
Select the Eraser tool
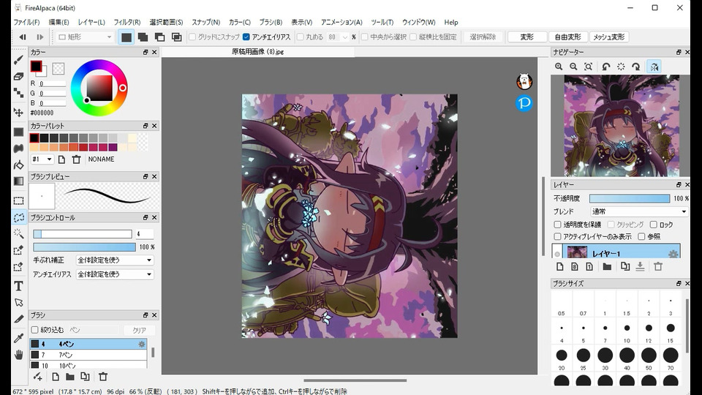[18, 77]
